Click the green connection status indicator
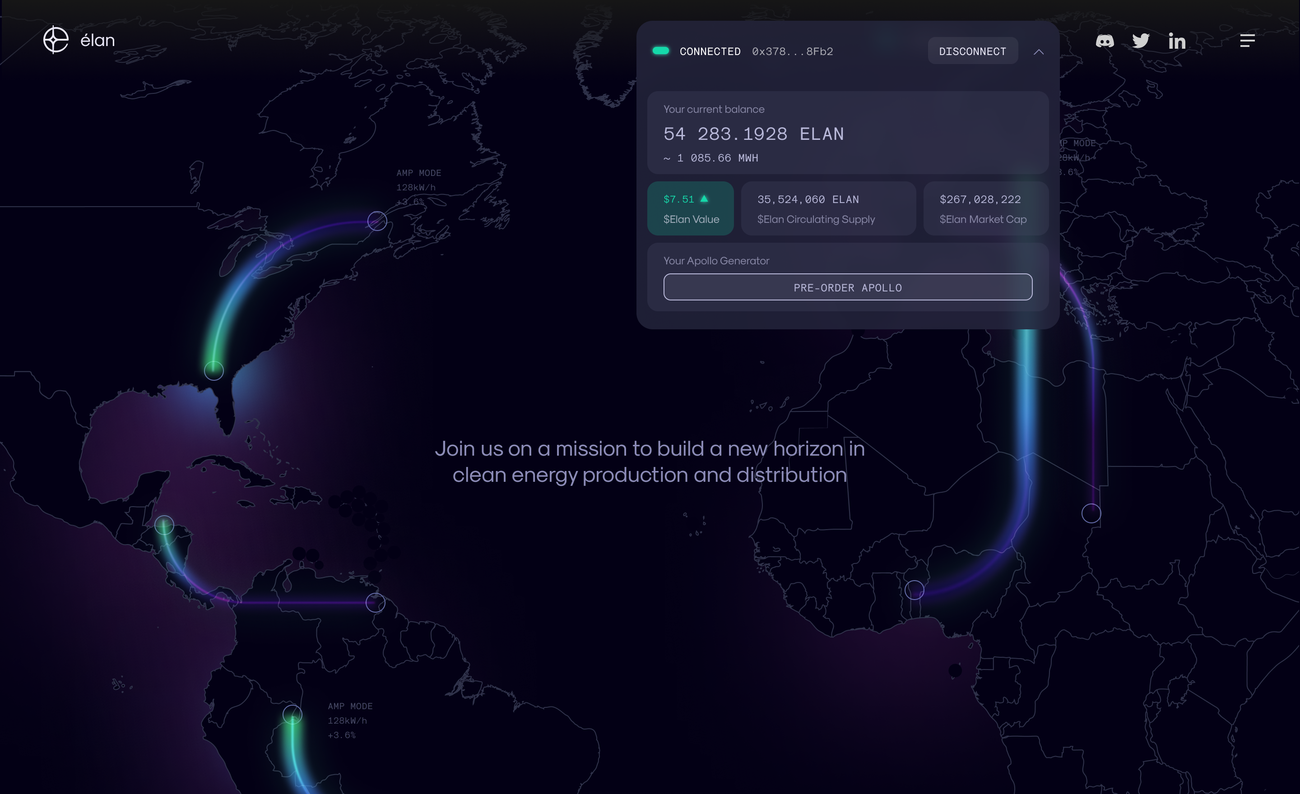Viewport: 1300px width, 794px height. pos(662,51)
